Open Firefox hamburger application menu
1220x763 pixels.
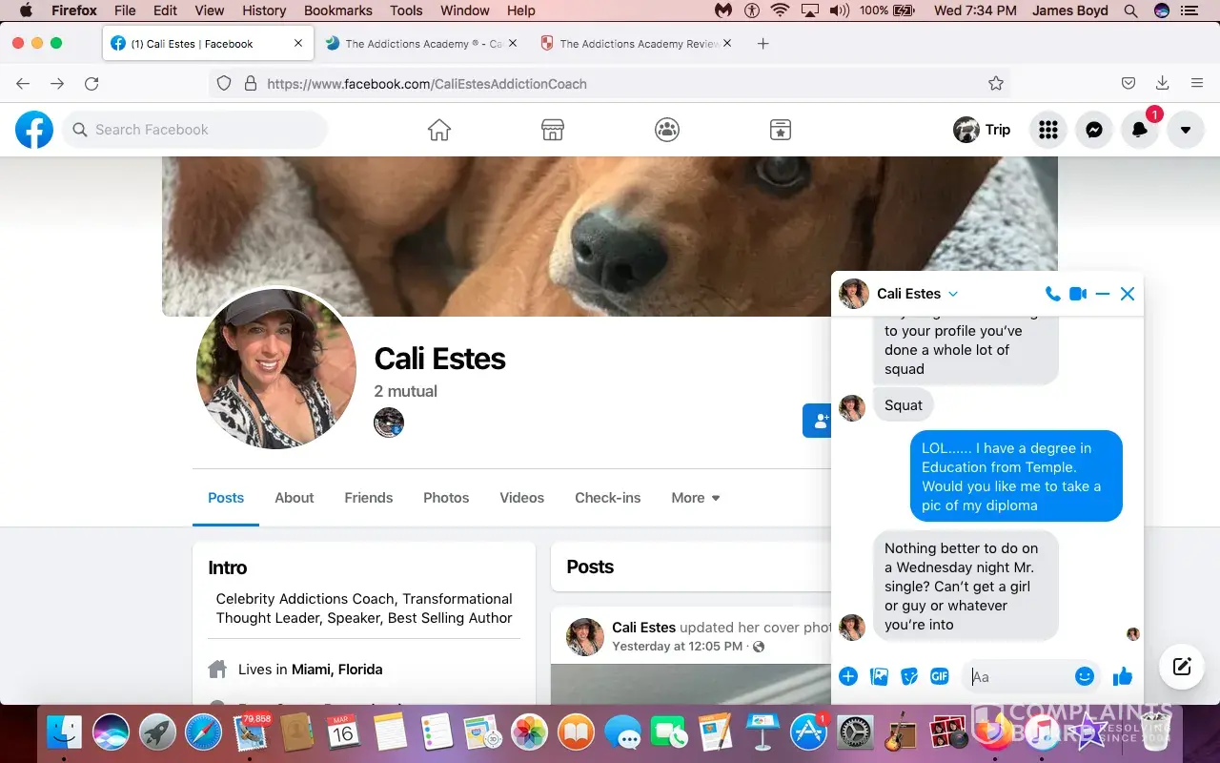click(1197, 84)
